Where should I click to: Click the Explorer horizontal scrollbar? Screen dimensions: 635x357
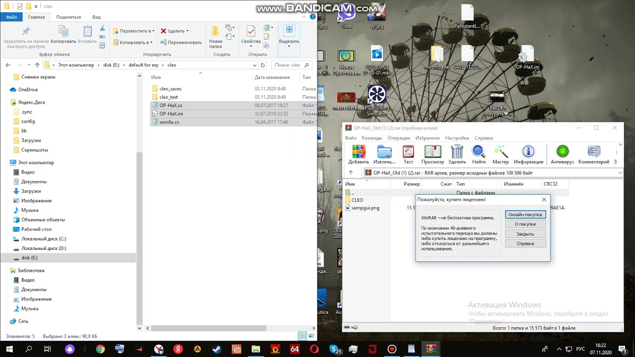coord(208,328)
